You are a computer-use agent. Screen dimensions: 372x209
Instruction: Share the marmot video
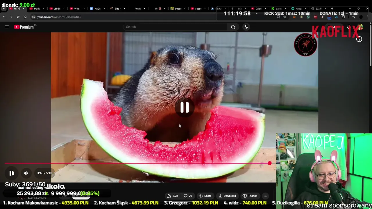click(x=205, y=196)
